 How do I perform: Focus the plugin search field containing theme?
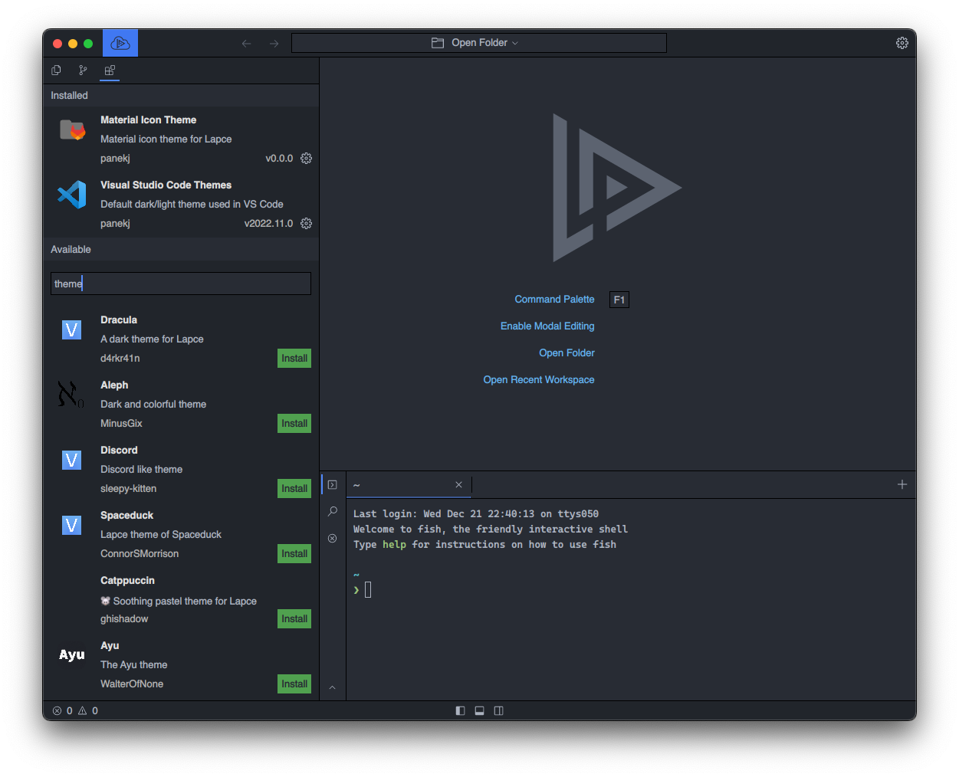coord(181,284)
